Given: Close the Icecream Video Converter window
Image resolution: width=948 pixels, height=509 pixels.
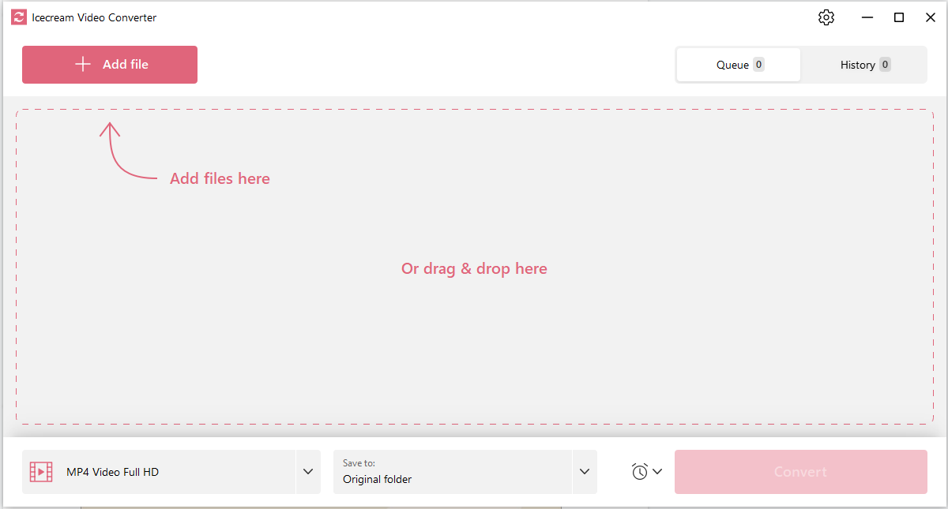Looking at the screenshot, I should [x=931, y=17].
